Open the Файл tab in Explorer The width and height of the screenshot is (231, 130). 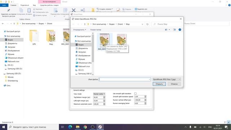4,5
